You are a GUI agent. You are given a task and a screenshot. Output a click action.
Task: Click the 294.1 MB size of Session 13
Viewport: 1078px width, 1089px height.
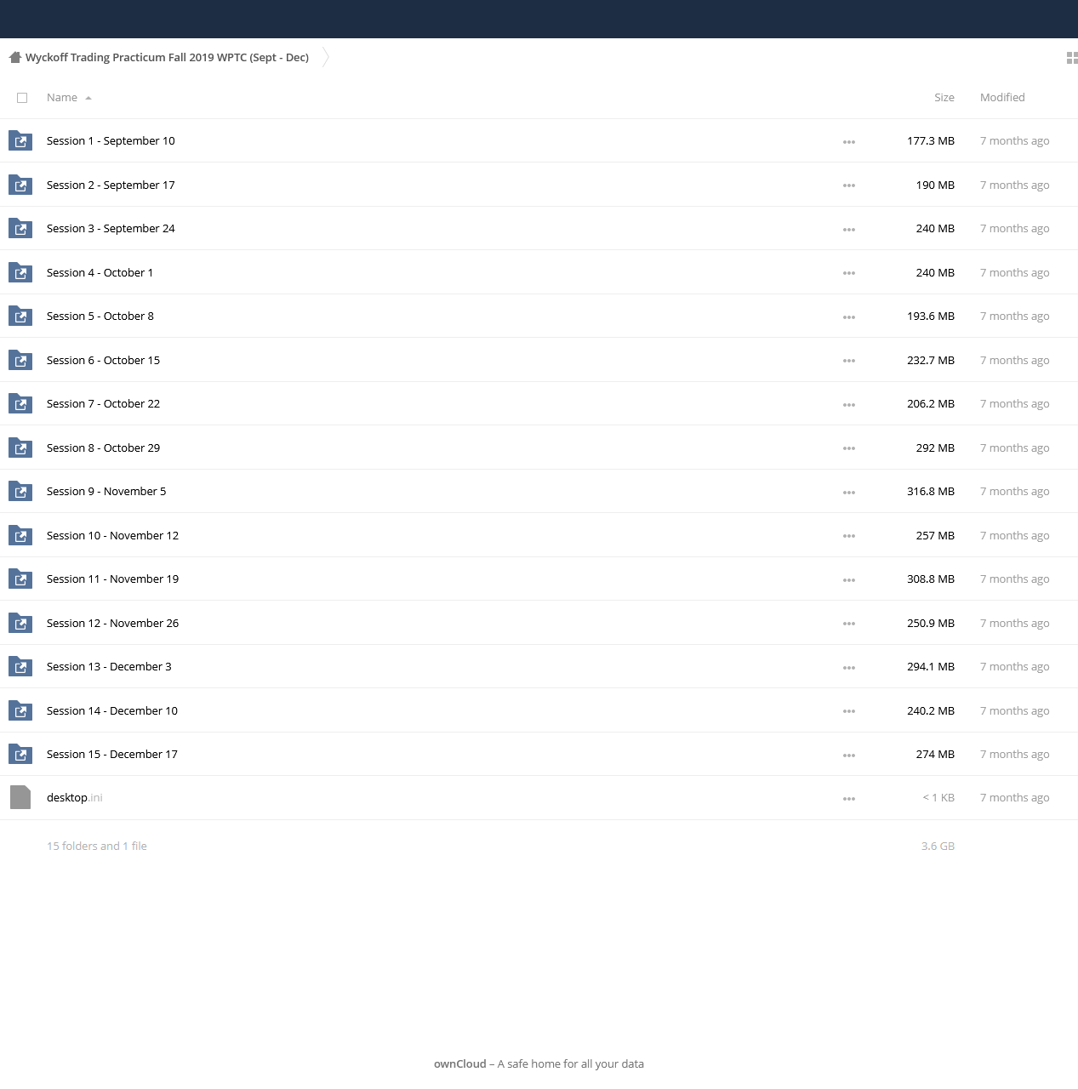click(930, 666)
